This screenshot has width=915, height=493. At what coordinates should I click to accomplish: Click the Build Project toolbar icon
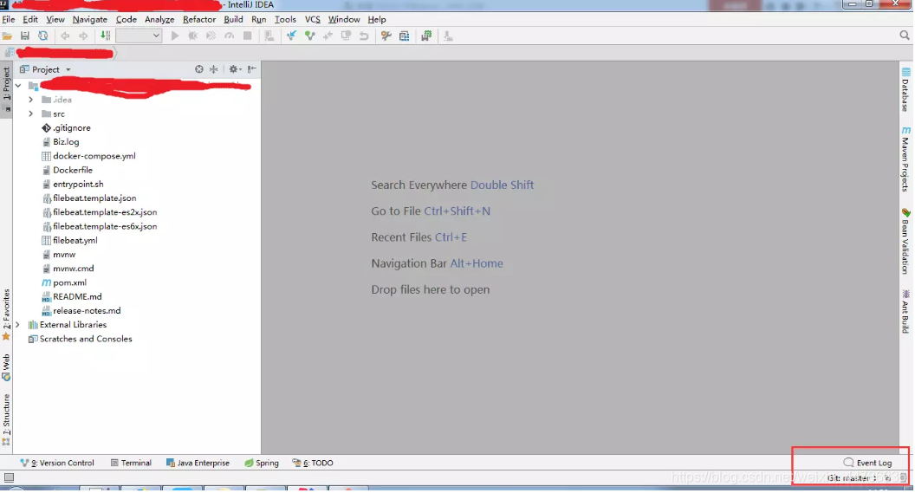106,36
